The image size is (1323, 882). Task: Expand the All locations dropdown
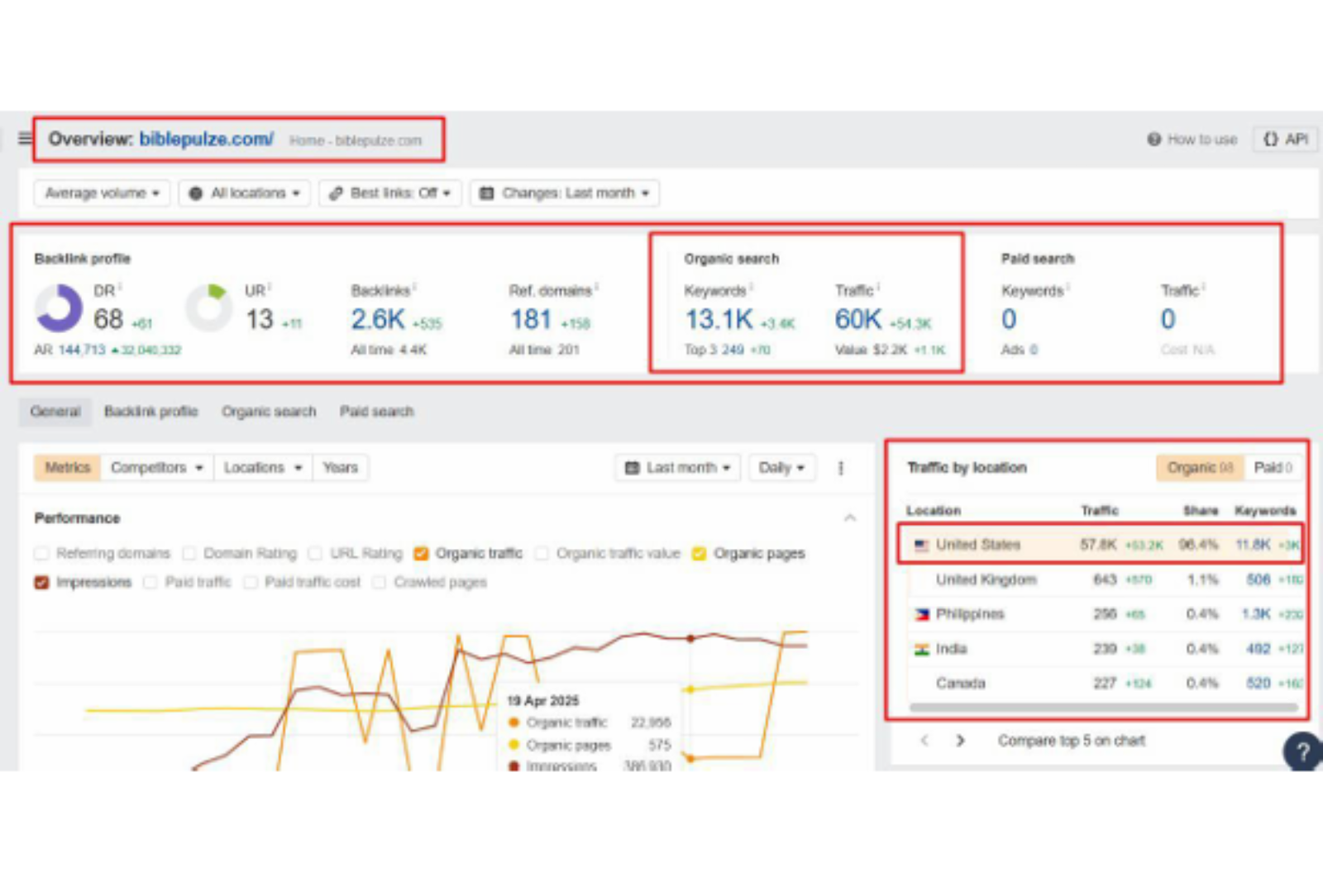point(245,193)
